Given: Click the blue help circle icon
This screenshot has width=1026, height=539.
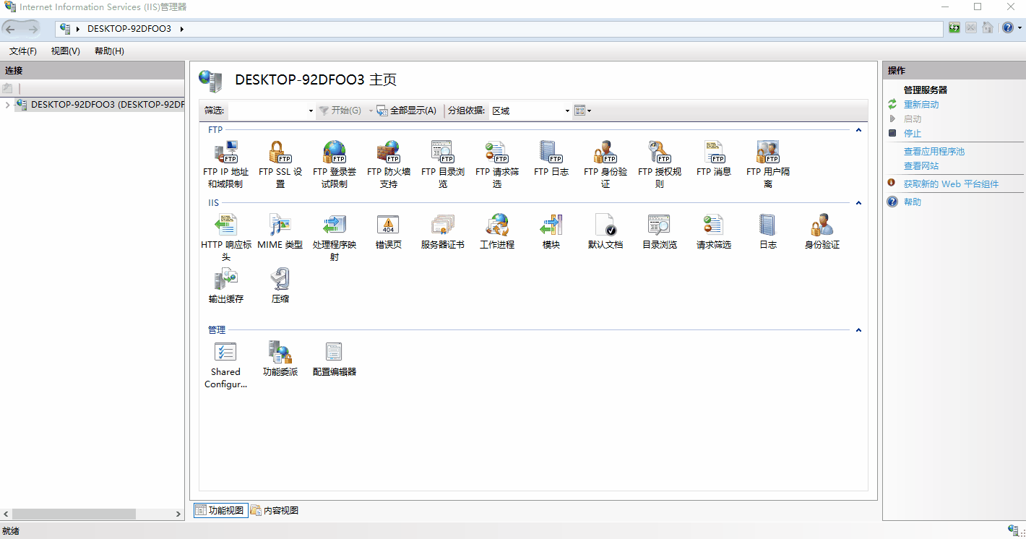Looking at the screenshot, I should point(1008,28).
